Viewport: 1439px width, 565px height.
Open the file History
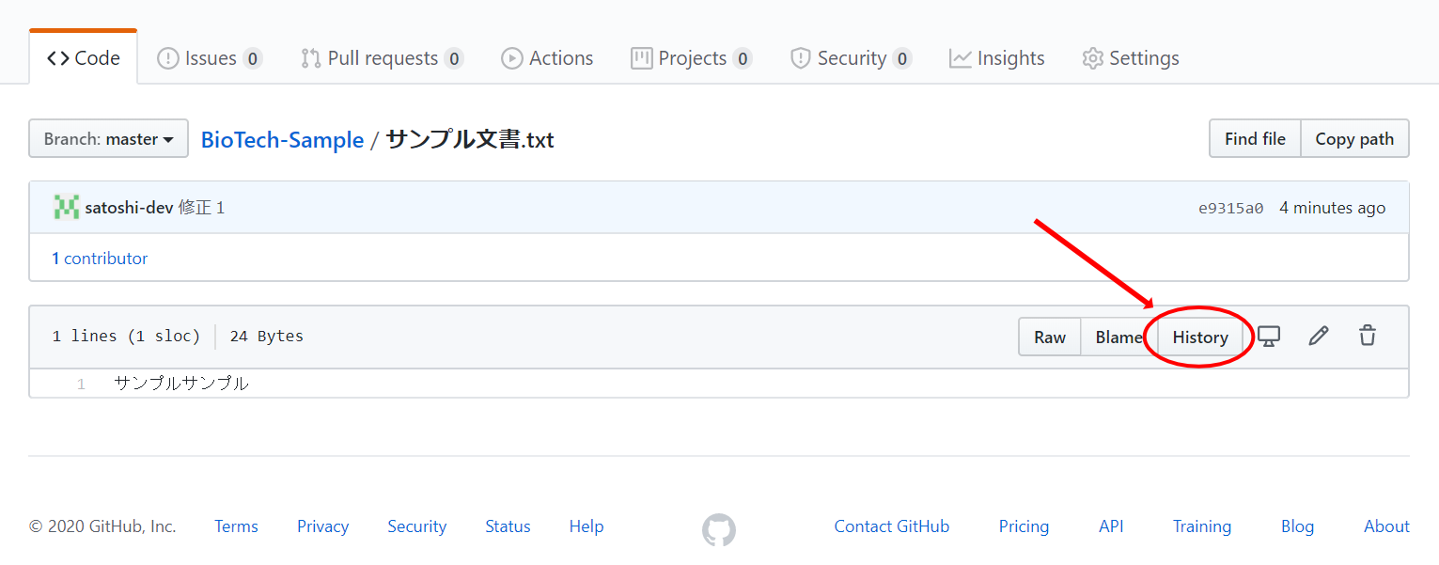(1200, 337)
